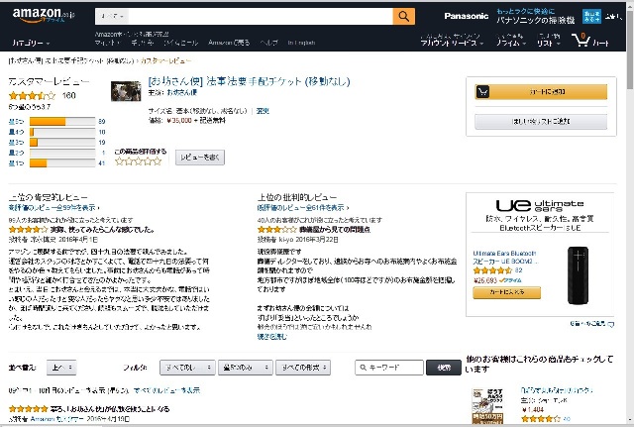Click the book cover thumbnail in recommendations
This screenshot has height=427, width=634.
tap(487, 406)
